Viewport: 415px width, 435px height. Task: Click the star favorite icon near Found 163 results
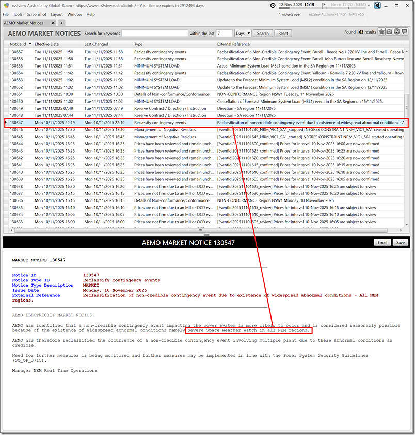tap(381, 32)
